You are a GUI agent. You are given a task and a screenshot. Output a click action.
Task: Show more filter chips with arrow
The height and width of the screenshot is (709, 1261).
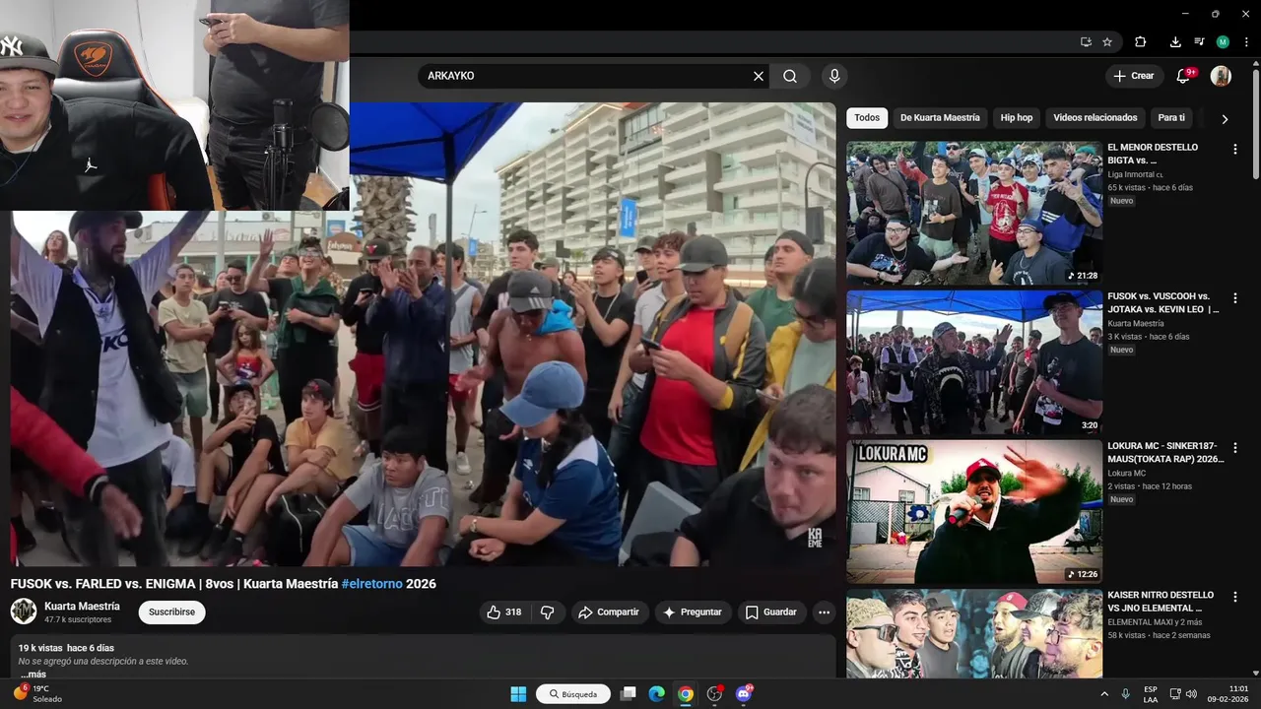(1225, 119)
